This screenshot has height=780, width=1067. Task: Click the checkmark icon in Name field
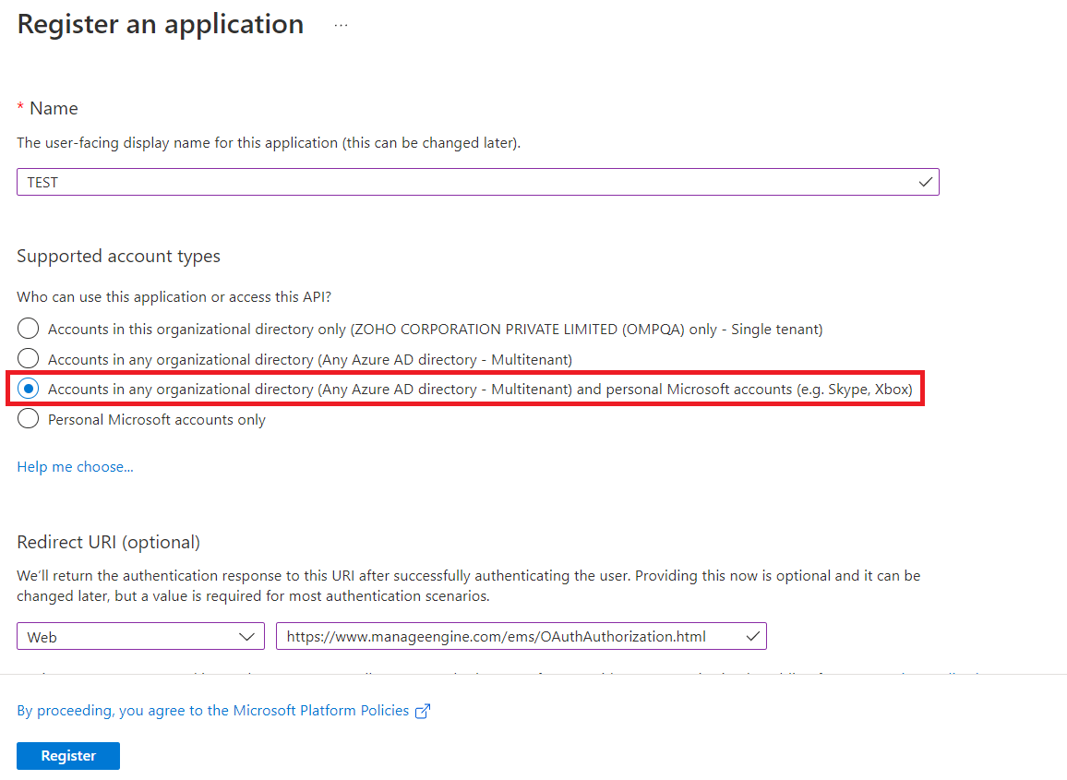point(925,182)
